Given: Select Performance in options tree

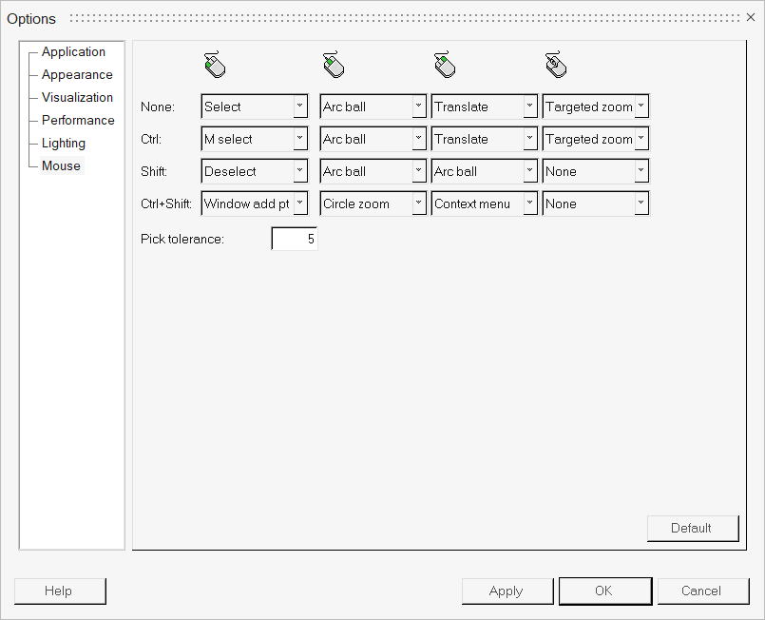Looking at the screenshot, I should tap(78, 120).
